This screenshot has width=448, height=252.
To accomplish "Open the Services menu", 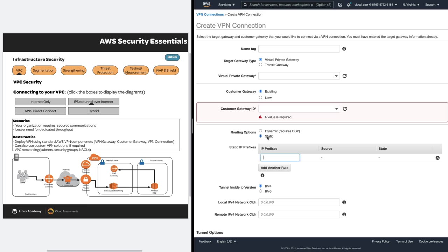I will coord(226,5).
